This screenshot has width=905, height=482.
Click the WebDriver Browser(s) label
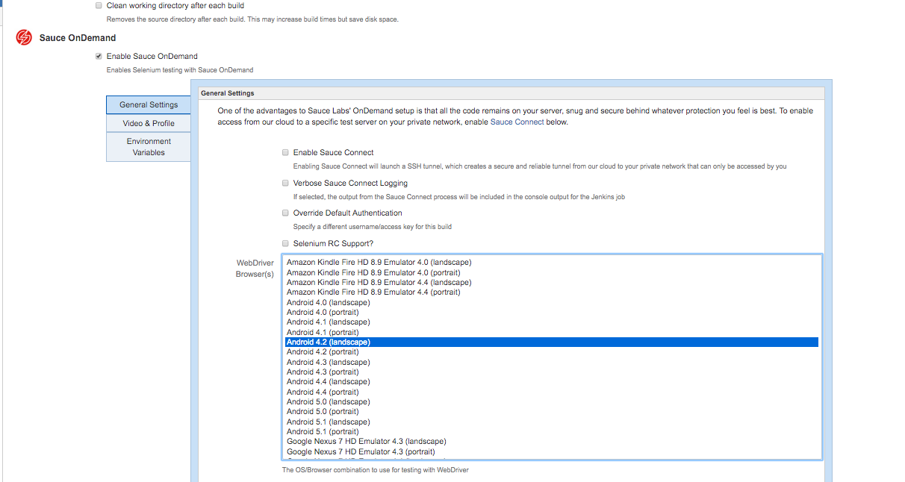(x=255, y=269)
